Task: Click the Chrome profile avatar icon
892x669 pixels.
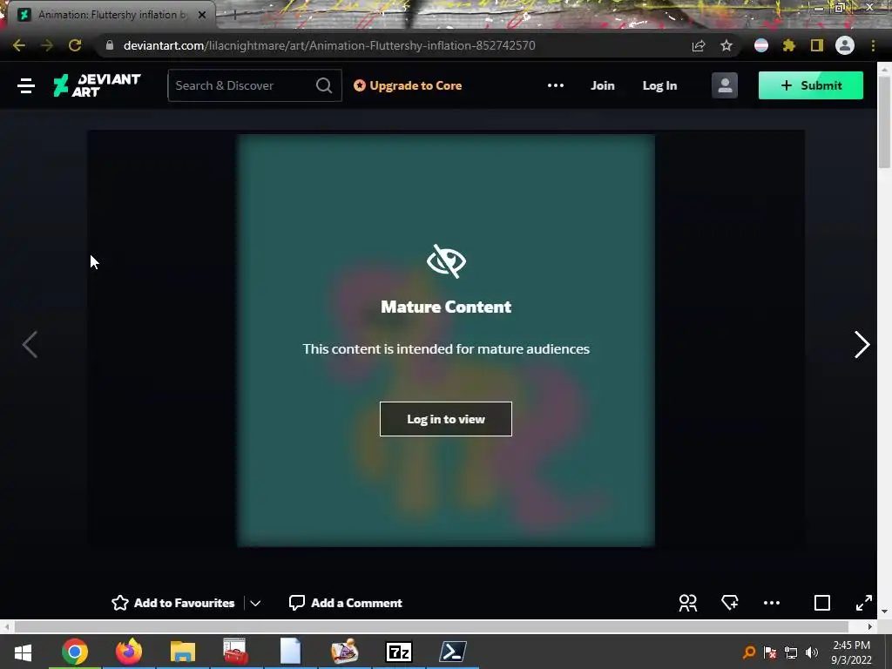Action: click(845, 45)
